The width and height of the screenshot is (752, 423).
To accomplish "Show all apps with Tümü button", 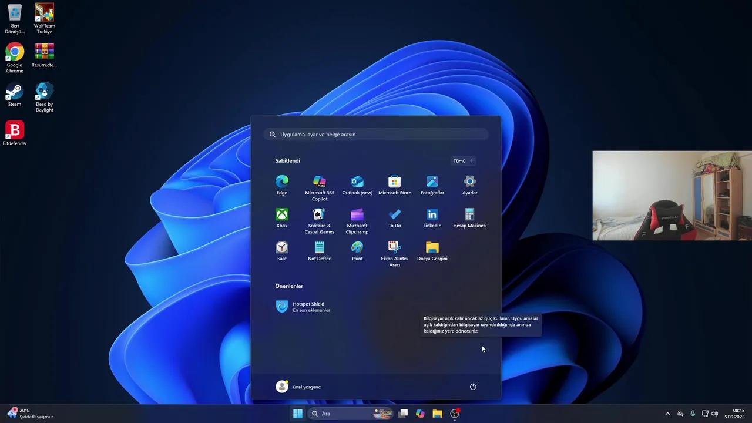I will click(463, 161).
